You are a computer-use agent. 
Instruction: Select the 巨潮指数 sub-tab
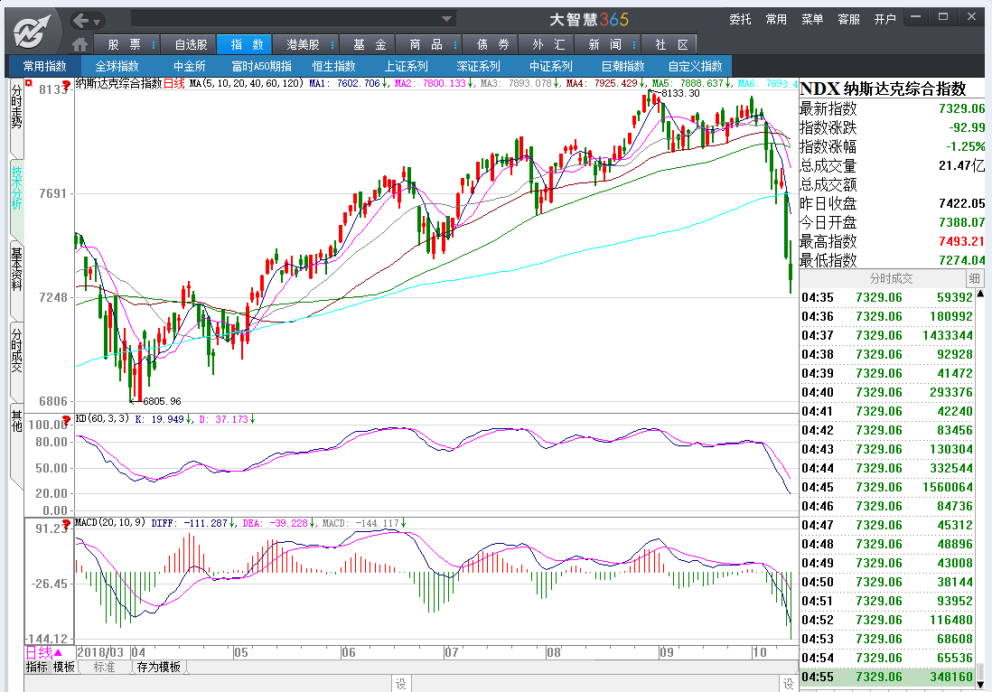point(622,66)
